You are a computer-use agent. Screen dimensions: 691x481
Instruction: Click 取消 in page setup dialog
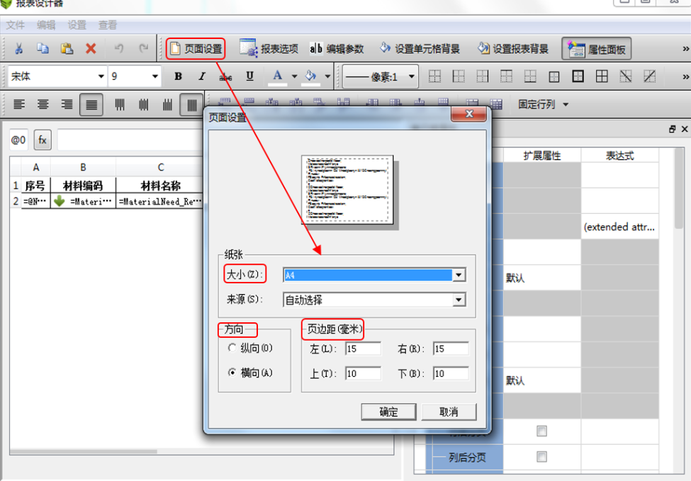[x=449, y=412]
